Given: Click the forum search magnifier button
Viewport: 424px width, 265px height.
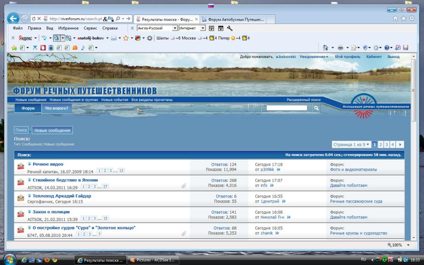Looking at the screenshot, I should pyautogui.click(x=316, y=108).
